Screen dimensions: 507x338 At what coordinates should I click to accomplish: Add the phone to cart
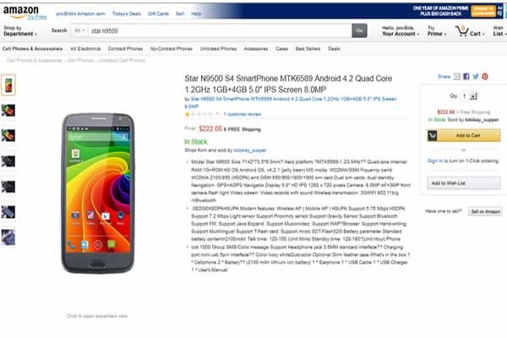(x=464, y=135)
